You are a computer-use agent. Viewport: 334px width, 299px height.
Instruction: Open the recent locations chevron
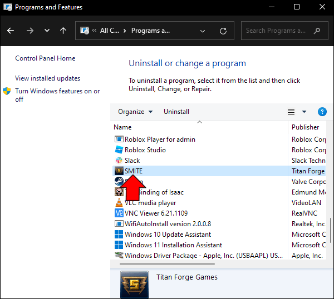(47, 31)
